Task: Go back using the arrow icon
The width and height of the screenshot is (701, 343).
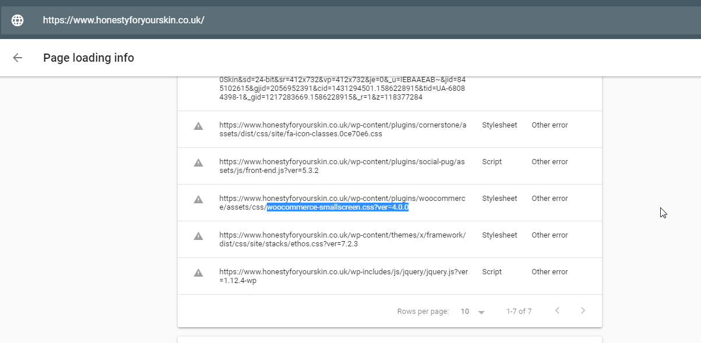Action: [17, 58]
